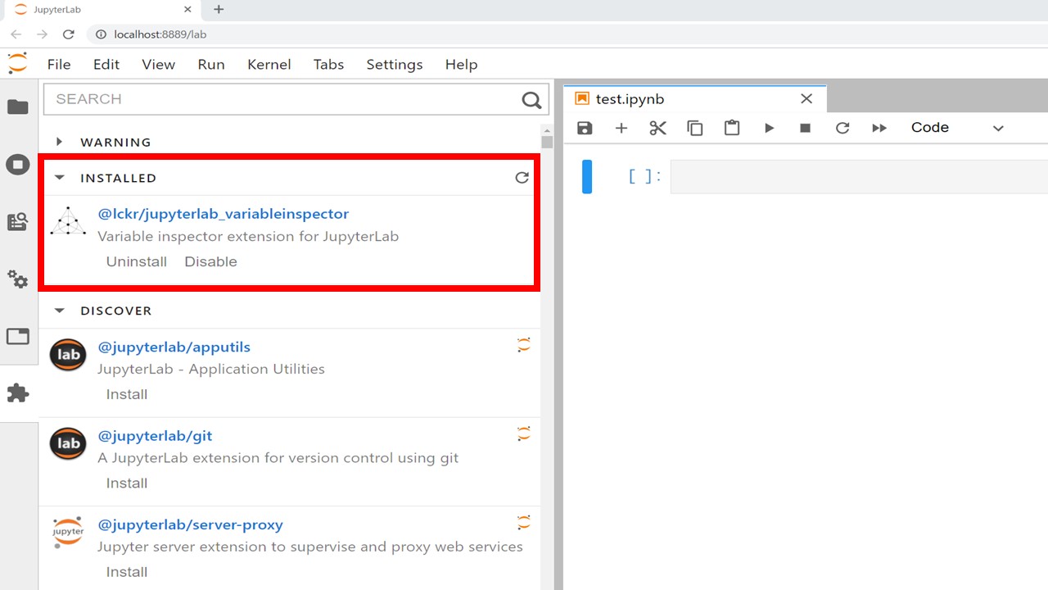Insert a cell below with plus icon
Image resolution: width=1048 pixels, height=590 pixels.
(x=621, y=128)
